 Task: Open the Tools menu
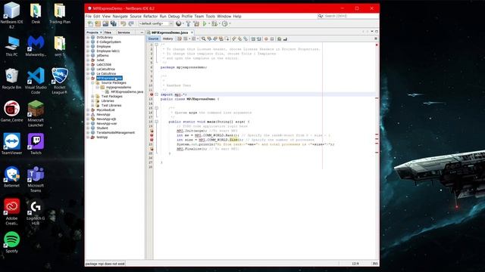pos(211,17)
